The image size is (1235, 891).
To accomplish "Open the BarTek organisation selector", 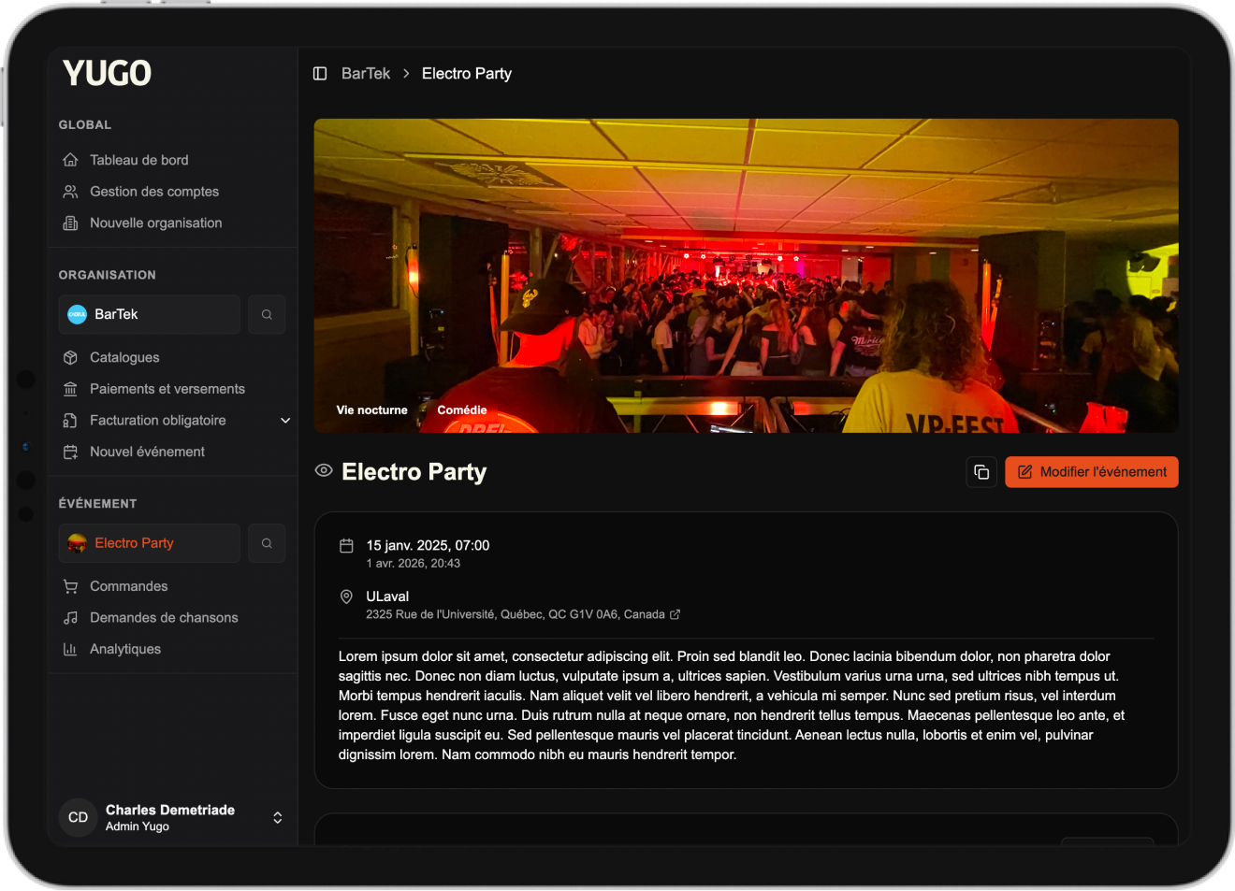I will (x=150, y=315).
